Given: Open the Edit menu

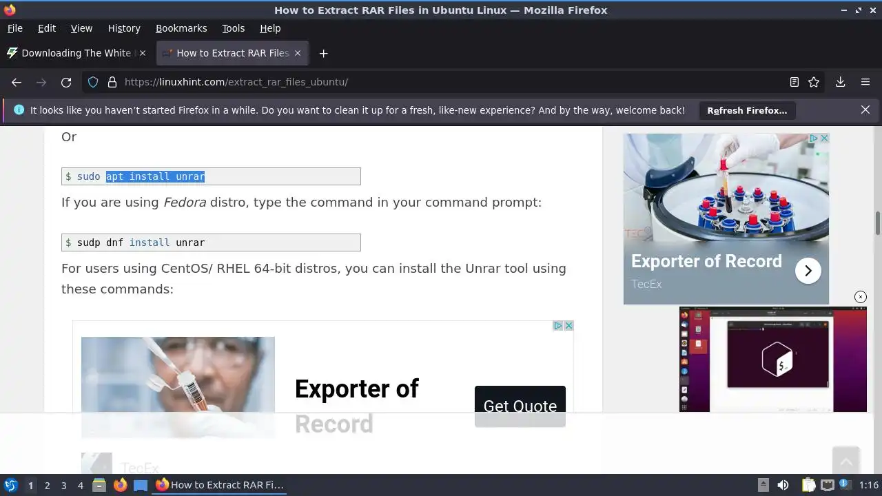Looking at the screenshot, I should 47,28.
